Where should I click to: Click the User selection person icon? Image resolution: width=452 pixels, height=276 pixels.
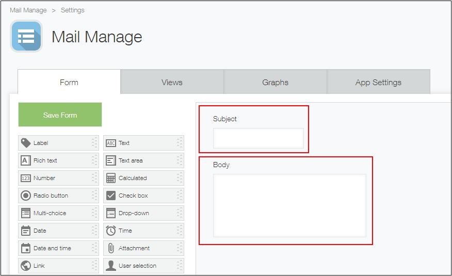pos(110,266)
